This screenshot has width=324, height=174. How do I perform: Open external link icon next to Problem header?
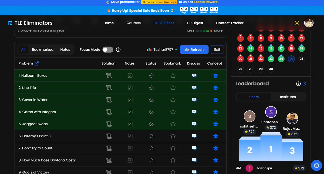(x=37, y=63)
